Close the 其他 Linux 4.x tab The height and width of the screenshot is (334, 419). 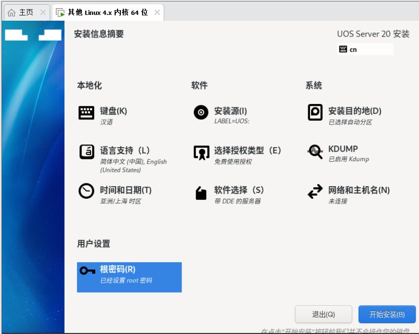pos(157,13)
